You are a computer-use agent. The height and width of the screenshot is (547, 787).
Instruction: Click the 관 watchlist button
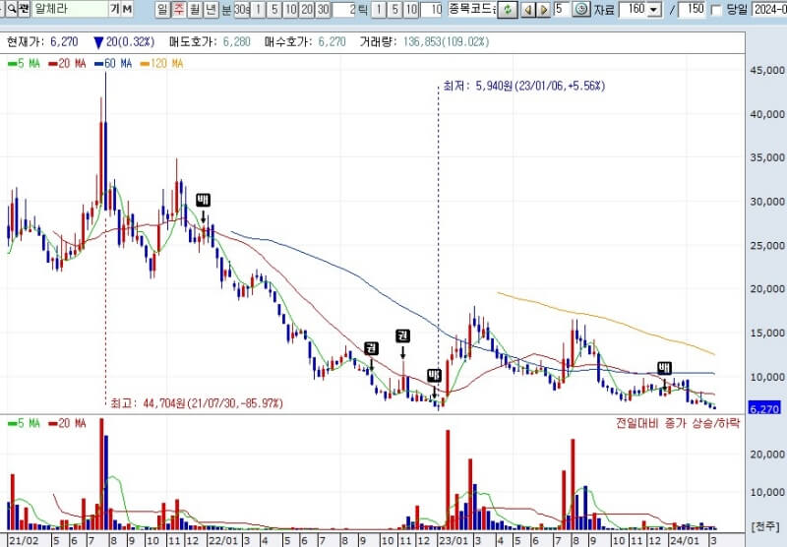24,9
